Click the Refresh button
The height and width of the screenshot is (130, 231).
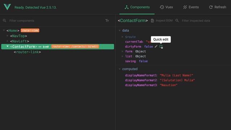tap(217, 7)
